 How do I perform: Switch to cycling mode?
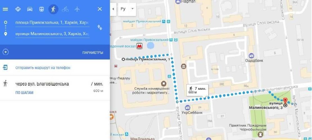65,9
